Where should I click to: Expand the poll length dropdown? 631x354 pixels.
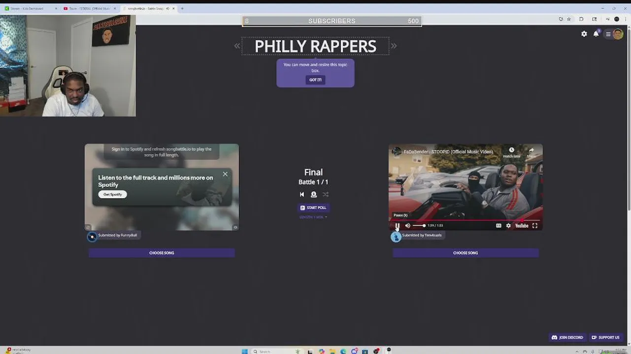(313, 217)
